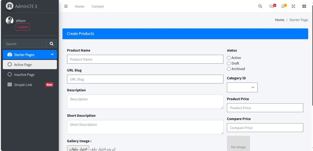Screen dimensions: 313x151
Task: Toggle fullscreen with the expand arrows icon
Action: pyautogui.click(x=293, y=6)
